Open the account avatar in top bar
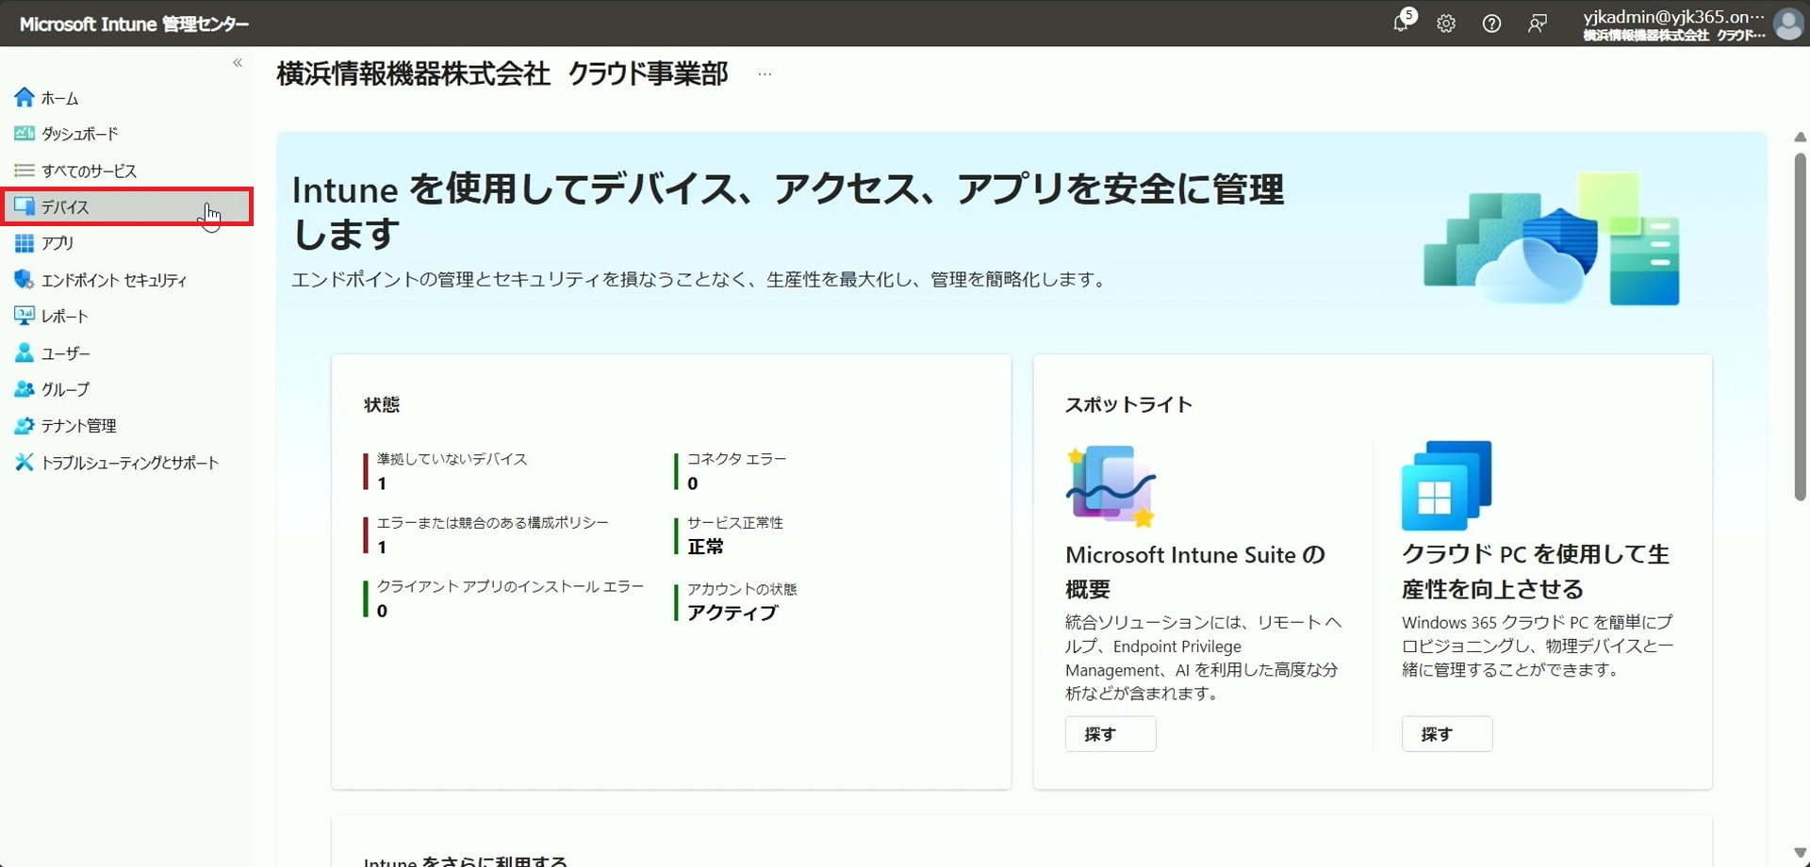This screenshot has width=1810, height=867. pyautogui.click(x=1788, y=24)
